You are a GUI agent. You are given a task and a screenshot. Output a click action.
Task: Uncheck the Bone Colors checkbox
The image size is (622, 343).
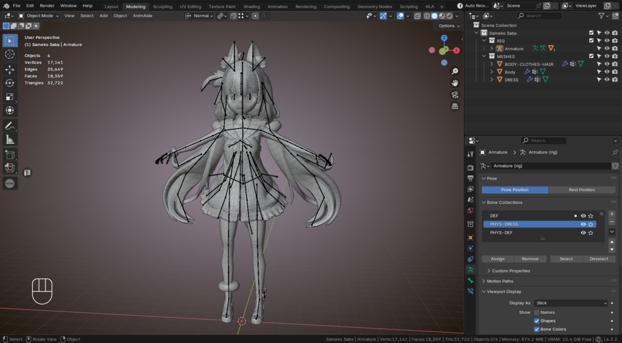tap(537, 329)
